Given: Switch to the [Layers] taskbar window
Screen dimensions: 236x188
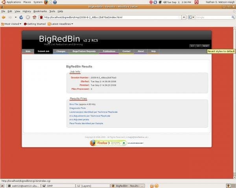Looking at the screenshot, I should pyautogui.click(x=93, y=186).
